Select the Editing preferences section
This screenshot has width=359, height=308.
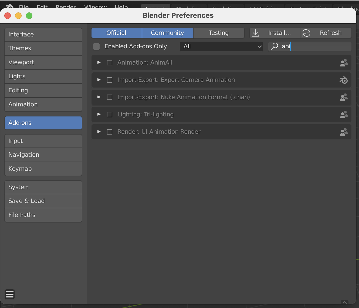click(43, 91)
